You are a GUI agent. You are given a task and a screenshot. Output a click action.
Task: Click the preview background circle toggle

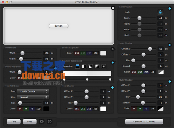[113, 8]
